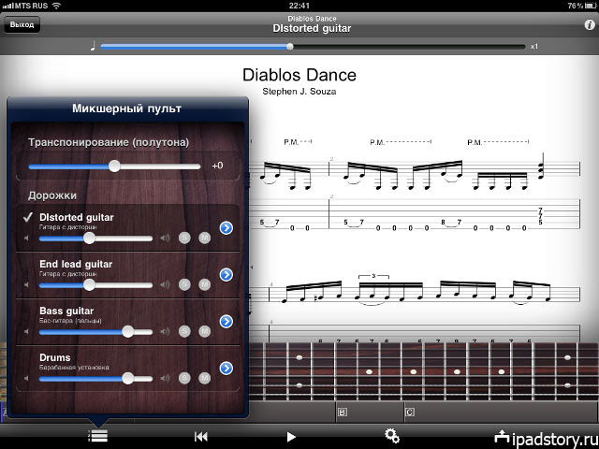599x449 pixels.
Task: Rewind to the beginning
Action: (201, 437)
